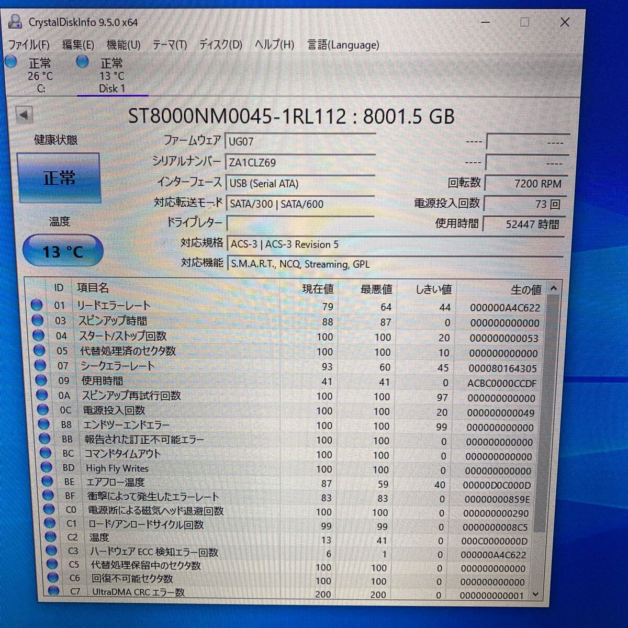The width and height of the screenshot is (628, 628).
Task: Click the standard field ACS-3 | ACS-3 Revision 5
Action: pos(396,244)
